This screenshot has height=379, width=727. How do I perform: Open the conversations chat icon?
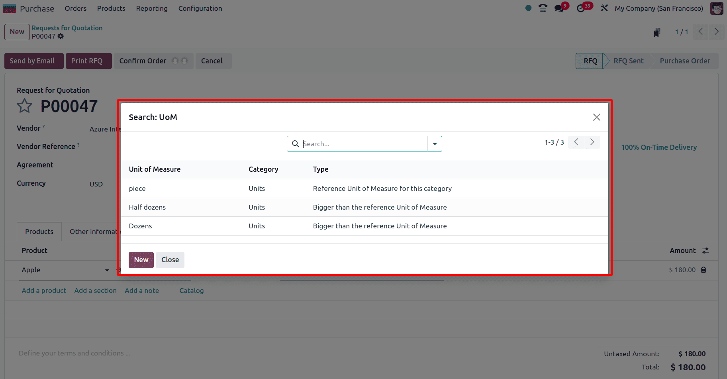[x=559, y=8]
